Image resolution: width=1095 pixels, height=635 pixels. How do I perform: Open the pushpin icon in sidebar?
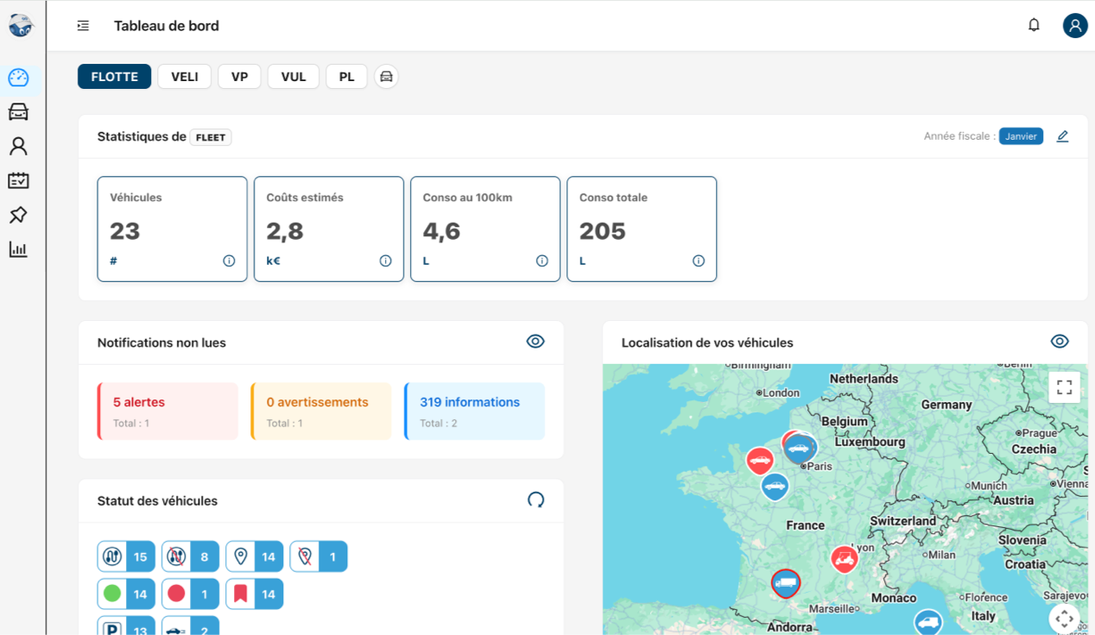pyautogui.click(x=18, y=215)
